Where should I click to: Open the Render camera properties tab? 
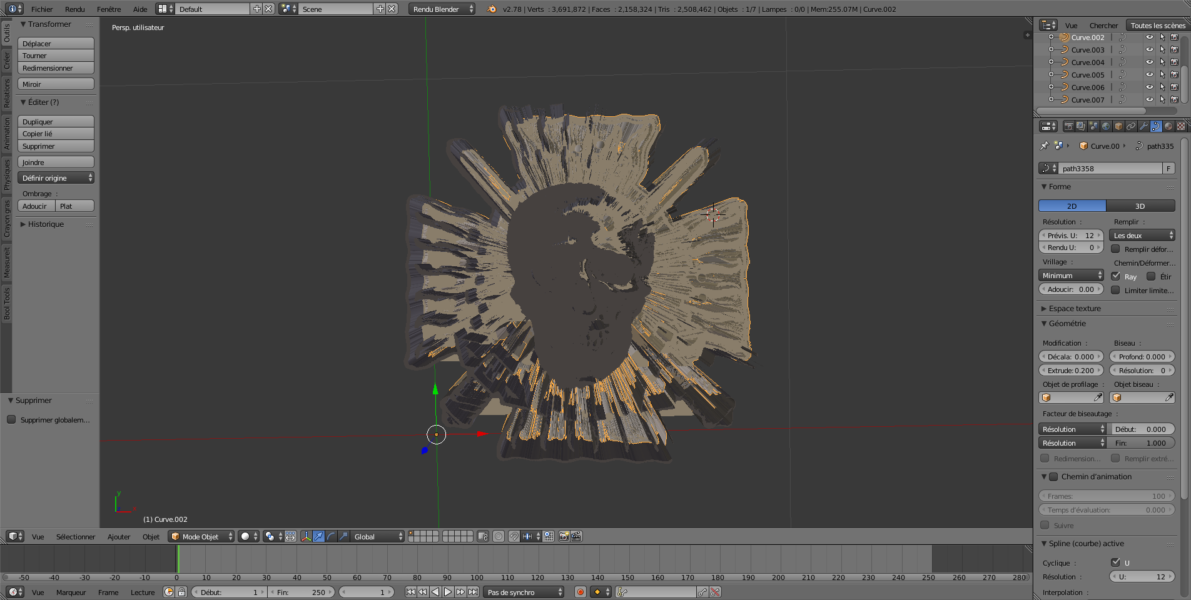pos(1068,126)
